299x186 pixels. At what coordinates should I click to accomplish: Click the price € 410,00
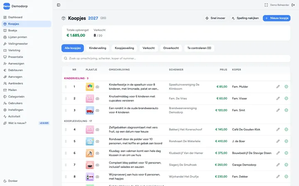tap(221, 141)
